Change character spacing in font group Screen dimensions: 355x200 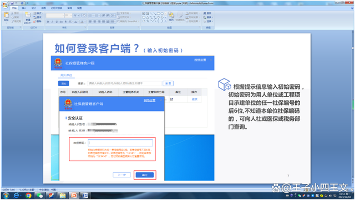(70, 22)
